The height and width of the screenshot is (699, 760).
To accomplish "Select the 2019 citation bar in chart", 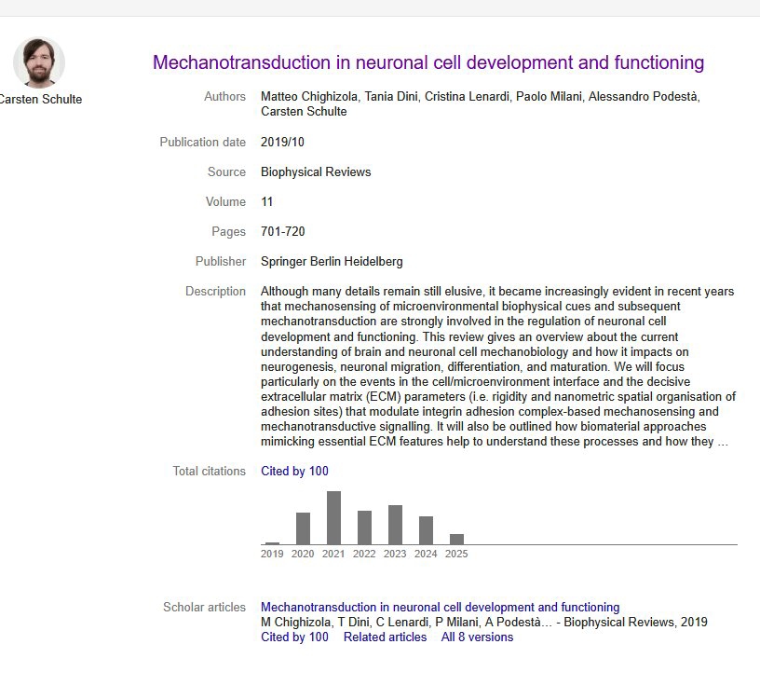I will click(272, 542).
